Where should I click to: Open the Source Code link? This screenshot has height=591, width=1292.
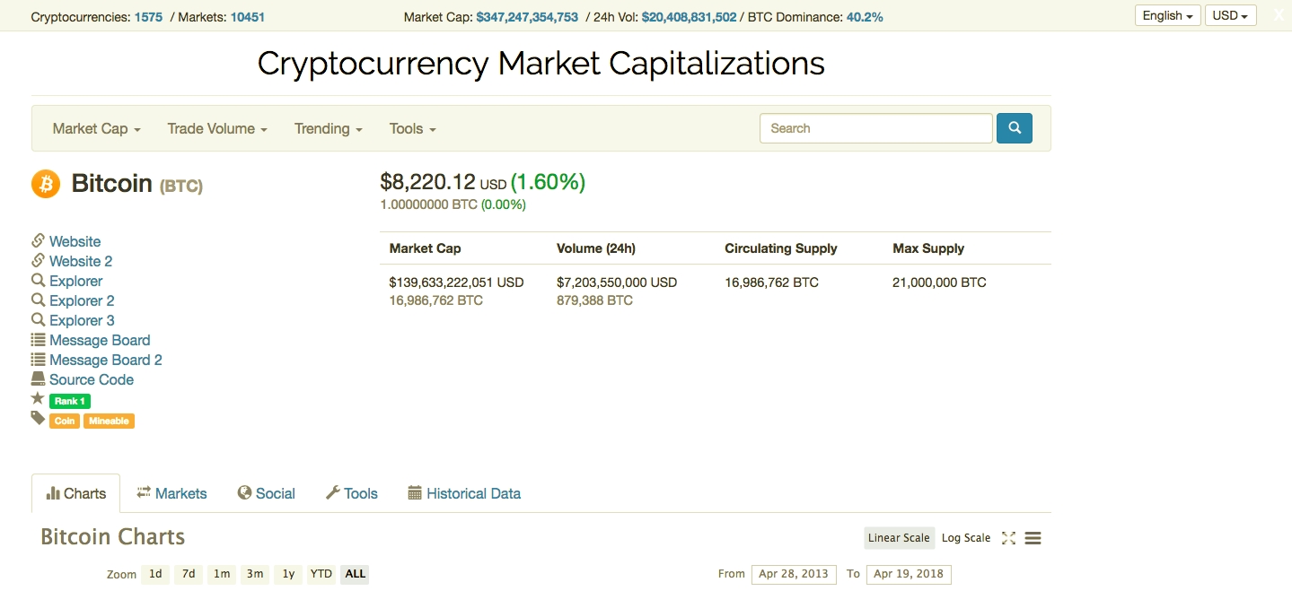92,379
